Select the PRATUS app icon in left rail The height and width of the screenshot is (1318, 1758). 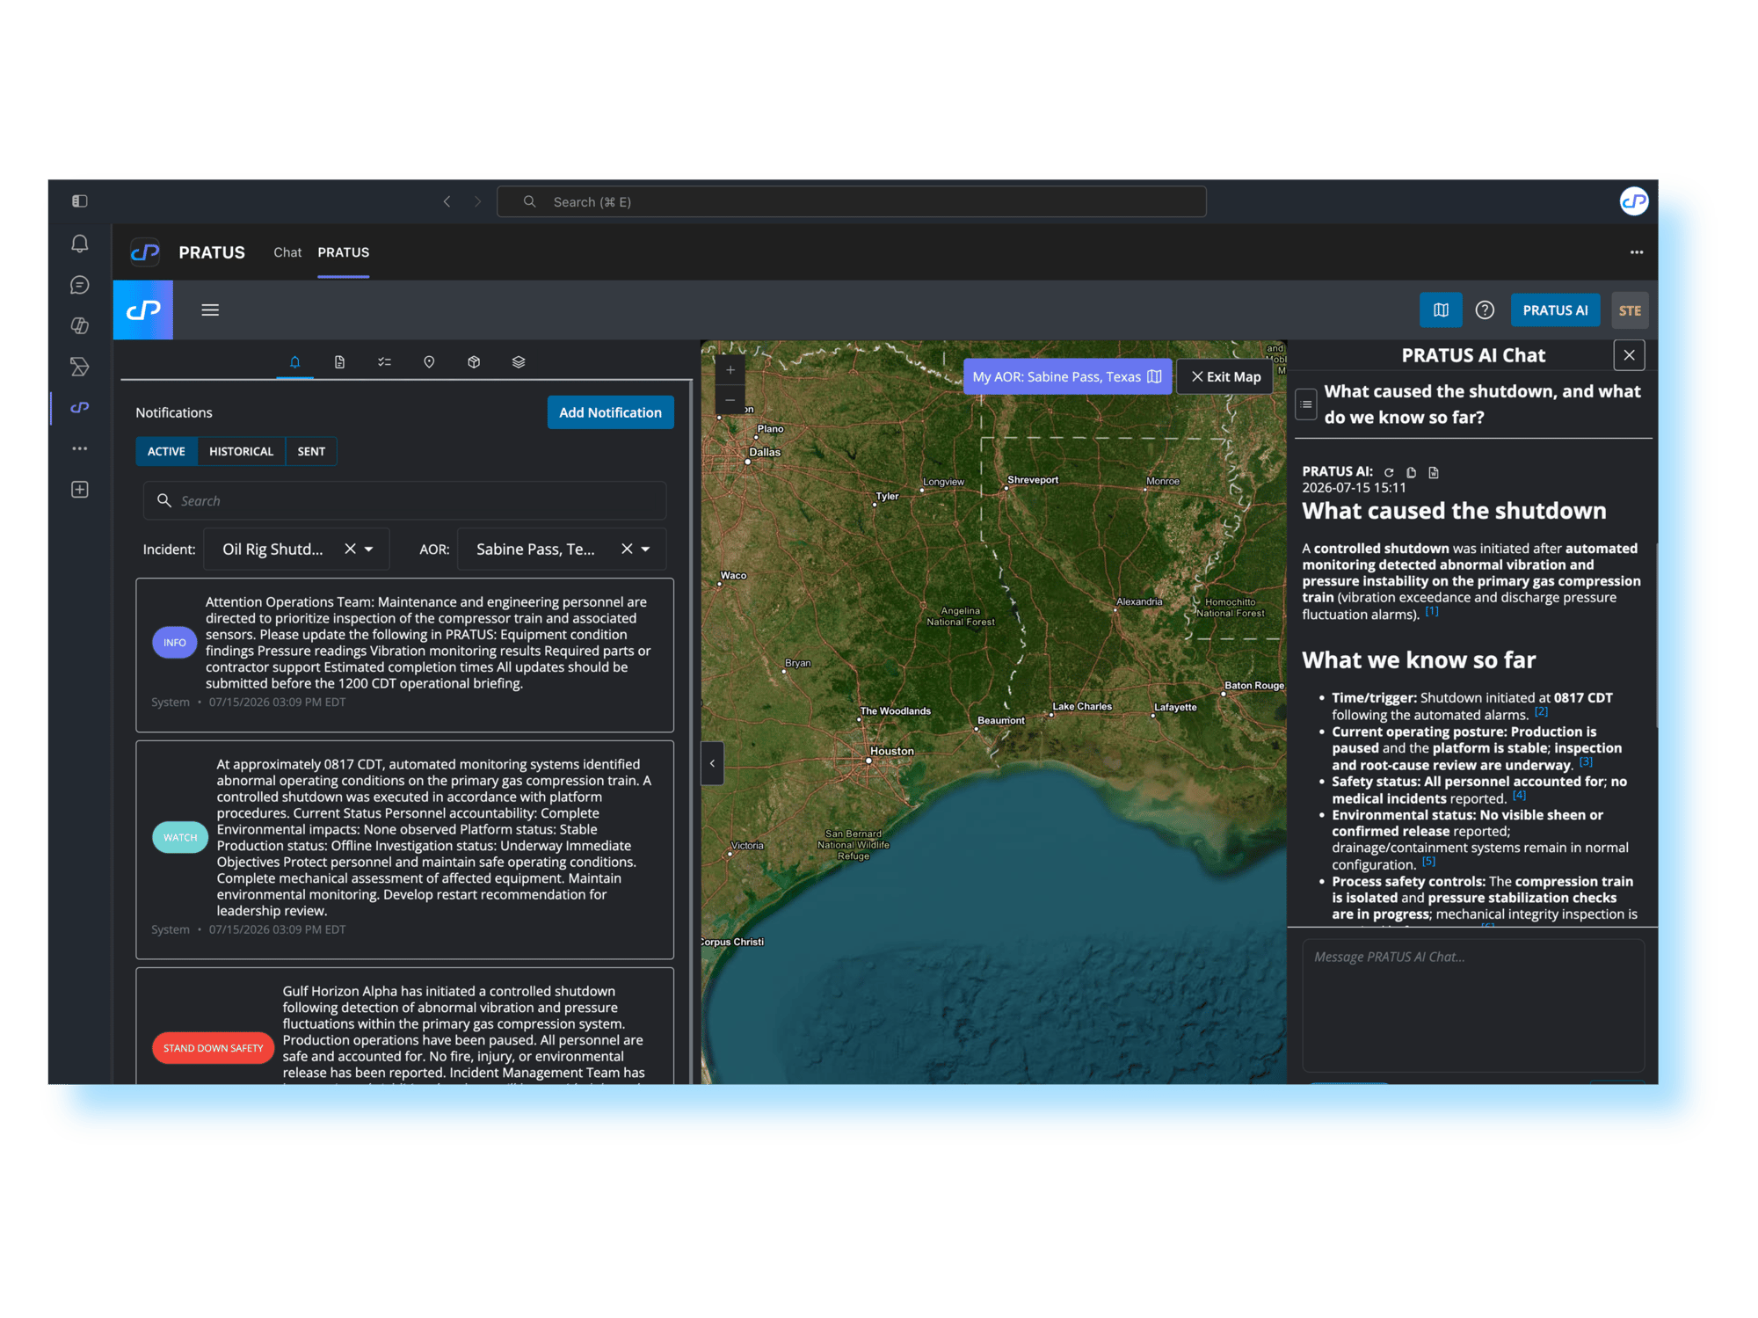pyautogui.click(x=80, y=407)
